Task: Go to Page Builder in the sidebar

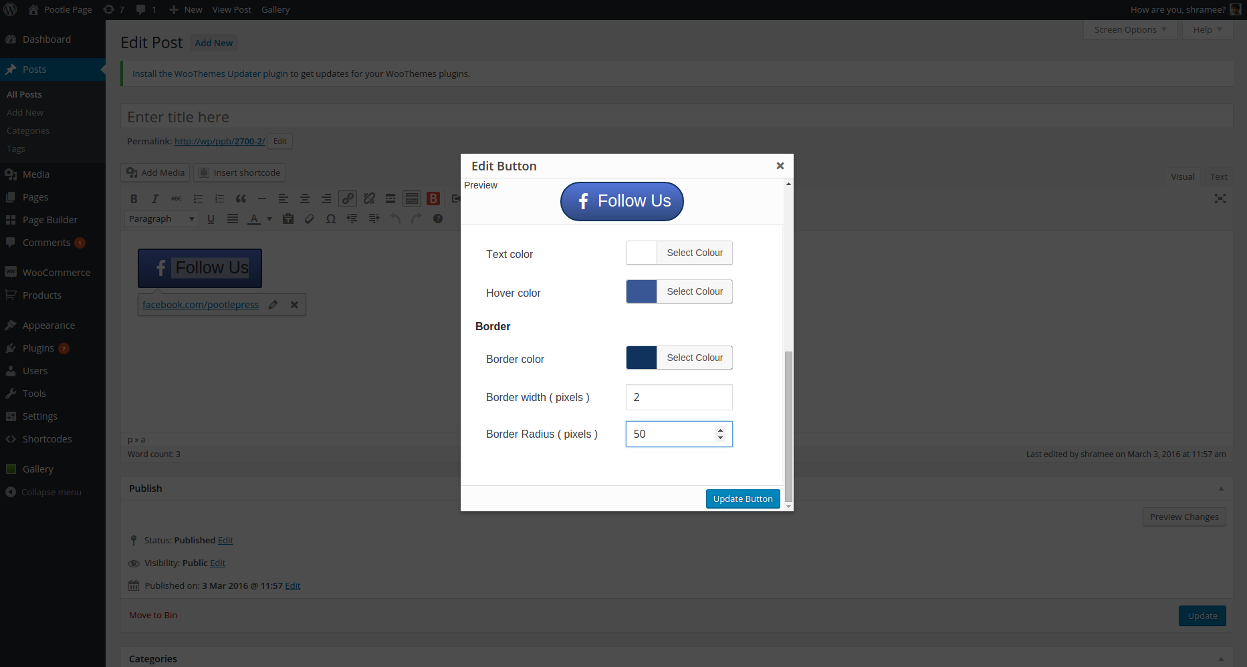Action: tap(53, 220)
